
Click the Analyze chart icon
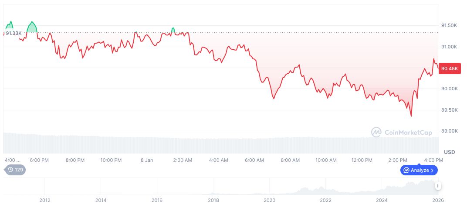point(406,170)
